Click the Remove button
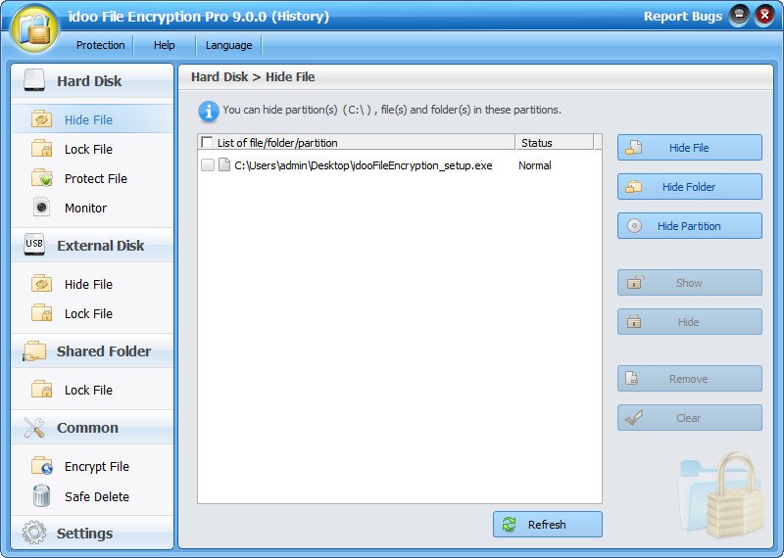Screen dimensions: 784x558 690,379
